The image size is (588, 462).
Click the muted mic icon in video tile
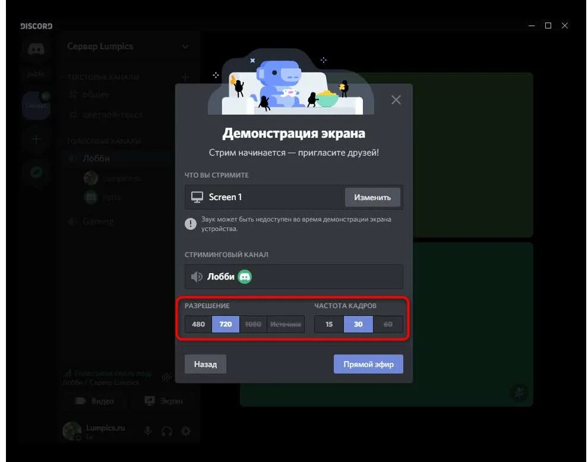(x=519, y=393)
